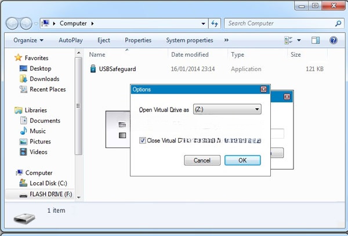Image resolution: width=348 pixels, height=236 pixels.
Task: Open the view options dropdown arrow
Action: tap(299, 40)
